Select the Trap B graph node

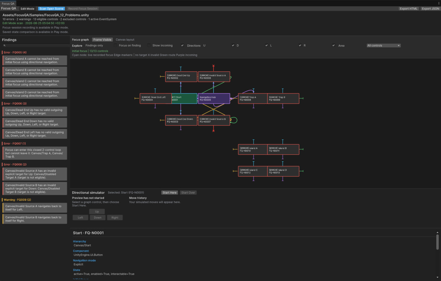pos(283,98)
